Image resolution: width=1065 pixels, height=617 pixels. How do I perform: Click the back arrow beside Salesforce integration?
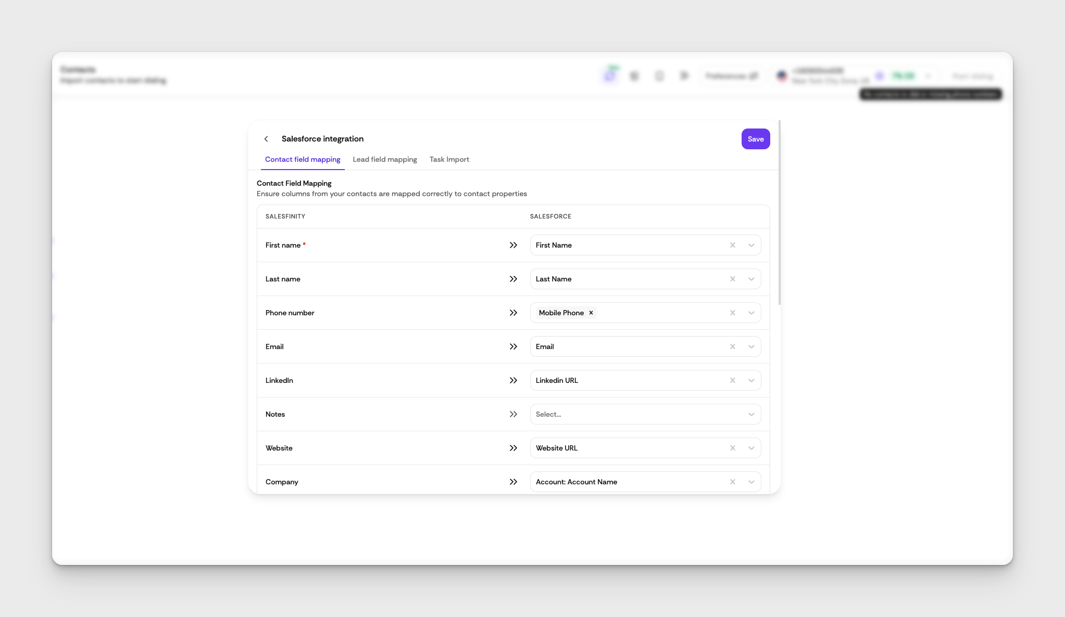[266, 139]
